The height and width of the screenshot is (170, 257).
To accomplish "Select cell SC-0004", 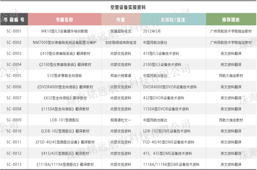I will click(14, 65).
